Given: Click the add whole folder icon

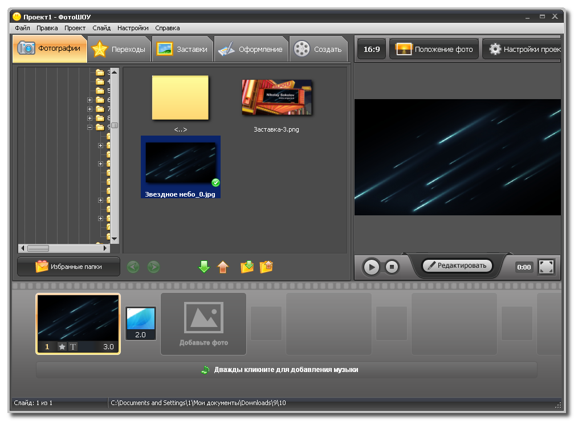Looking at the screenshot, I should click(247, 267).
